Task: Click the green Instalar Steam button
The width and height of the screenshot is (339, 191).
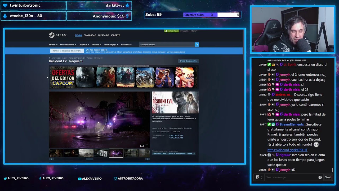Action: pyautogui.click(x=171, y=31)
